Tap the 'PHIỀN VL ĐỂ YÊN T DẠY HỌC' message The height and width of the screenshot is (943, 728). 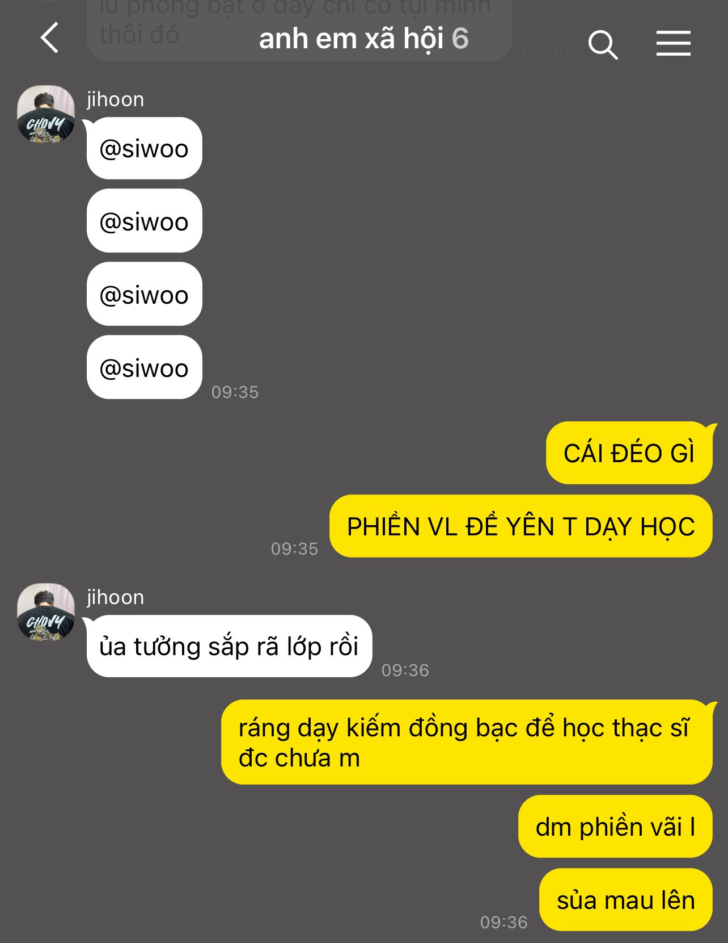coord(520,526)
